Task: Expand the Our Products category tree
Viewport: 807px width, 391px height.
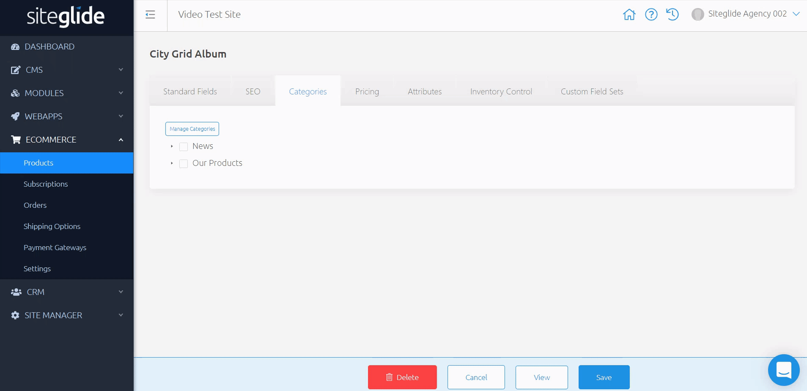Action: [x=171, y=163]
